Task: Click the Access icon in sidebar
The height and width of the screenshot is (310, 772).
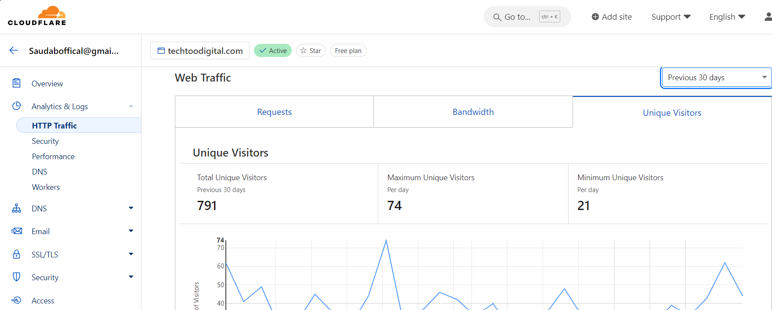Action: click(17, 300)
